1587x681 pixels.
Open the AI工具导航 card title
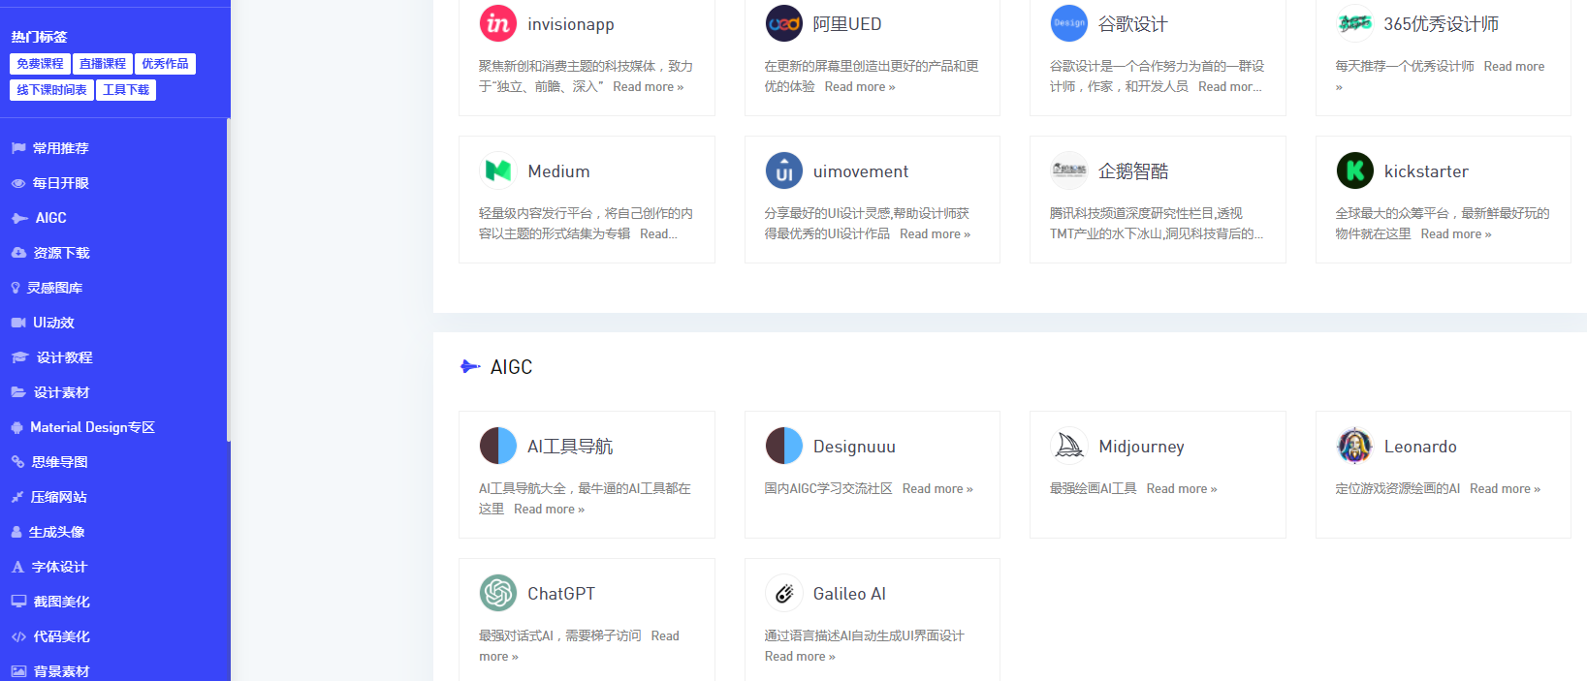pos(570,447)
